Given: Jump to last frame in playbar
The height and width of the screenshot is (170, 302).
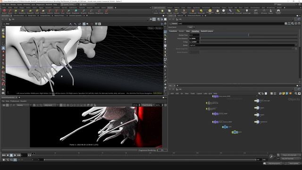Looking at the screenshot, I should pos(19,155).
